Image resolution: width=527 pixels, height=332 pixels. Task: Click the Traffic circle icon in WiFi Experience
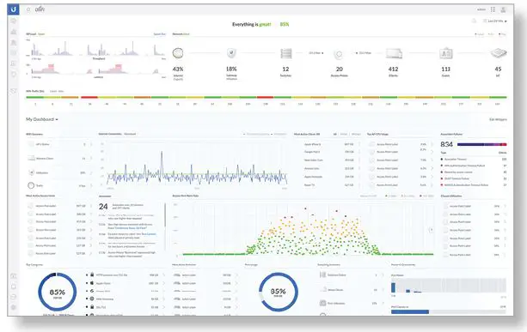31,185
